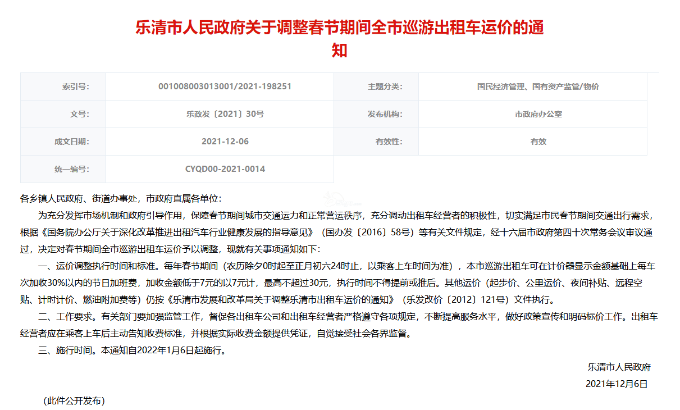Click the 发布机构 label cell
Screen dimensions: 680x410
coord(376,114)
